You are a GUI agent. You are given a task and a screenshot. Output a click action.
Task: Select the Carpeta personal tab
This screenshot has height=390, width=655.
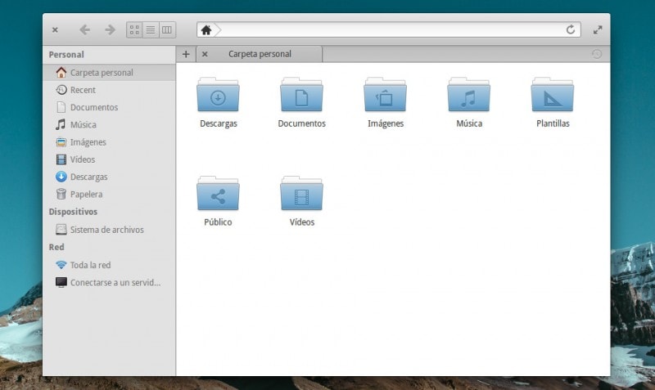(x=260, y=54)
